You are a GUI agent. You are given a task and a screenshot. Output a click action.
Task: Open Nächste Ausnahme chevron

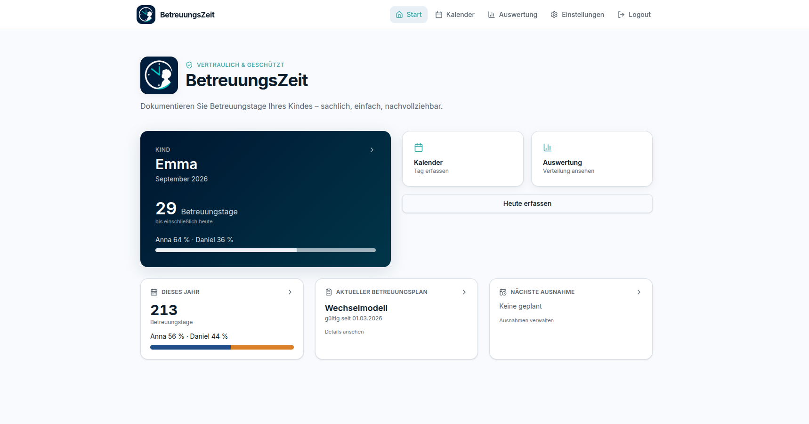639,292
